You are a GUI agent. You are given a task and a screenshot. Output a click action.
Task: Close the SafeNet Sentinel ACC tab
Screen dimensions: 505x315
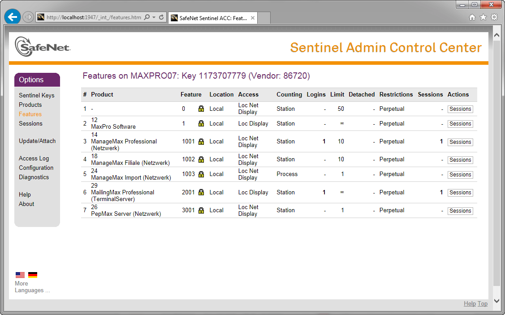coord(253,18)
